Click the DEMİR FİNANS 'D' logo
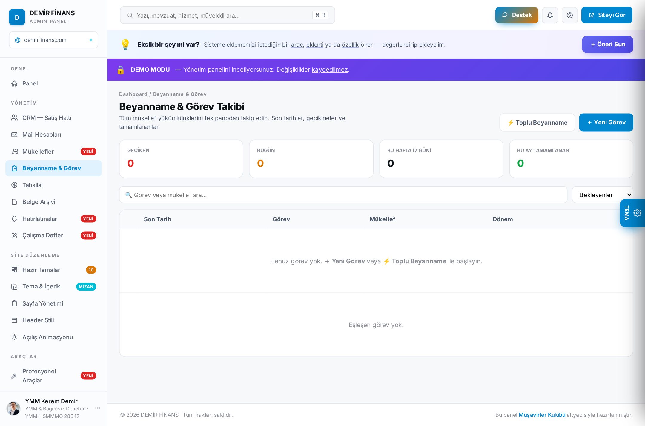The width and height of the screenshot is (645, 426). [17, 17]
